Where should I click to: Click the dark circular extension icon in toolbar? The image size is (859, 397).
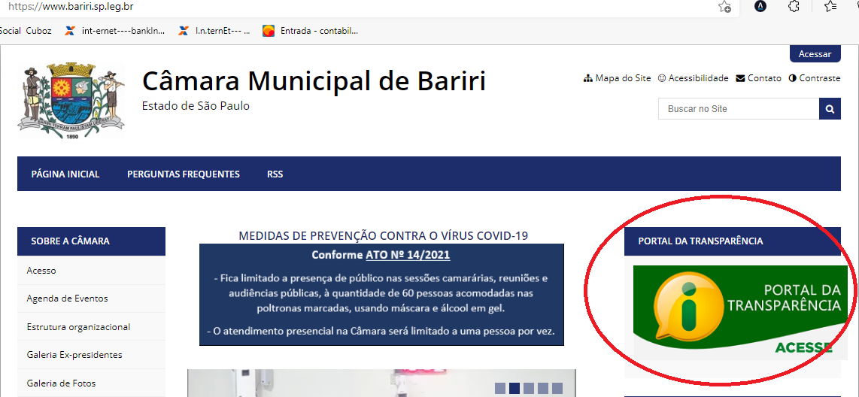pyautogui.click(x=760, y=7)
